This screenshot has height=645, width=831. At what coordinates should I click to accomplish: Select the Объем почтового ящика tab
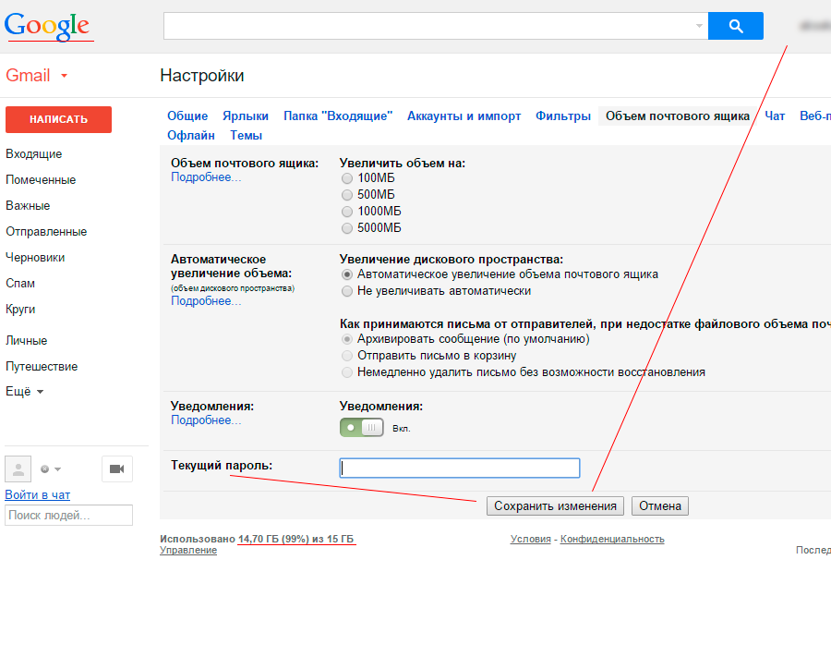(678, 116)
